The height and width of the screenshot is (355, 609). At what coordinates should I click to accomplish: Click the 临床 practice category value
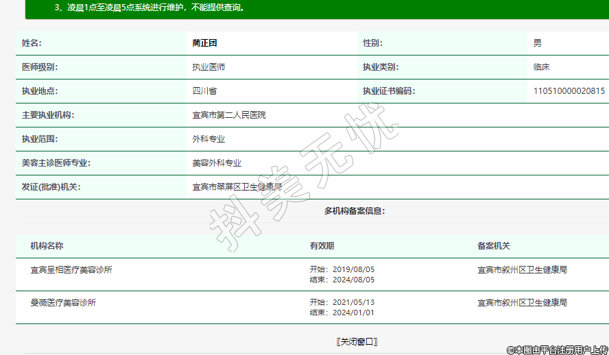point(541,67)
